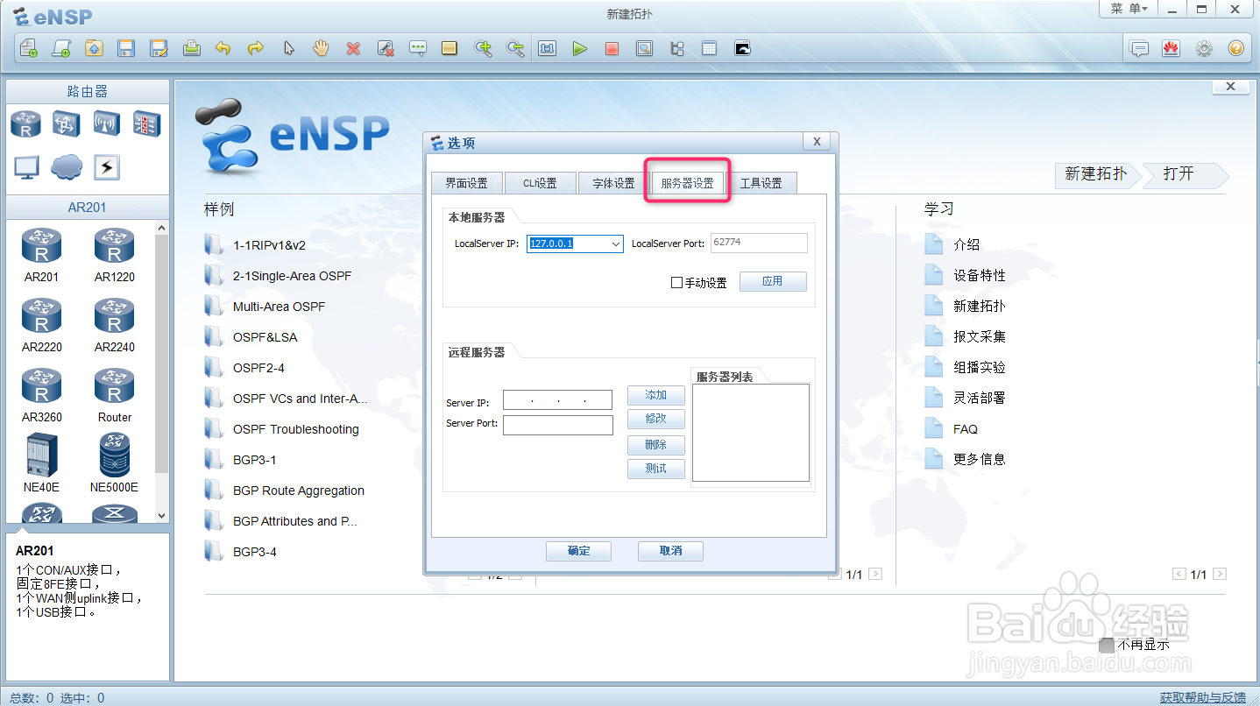Click the 获取帮助与反馈 link
Screen dimensions: 1260x706
pyautogui.click(x=1204, y=697)
